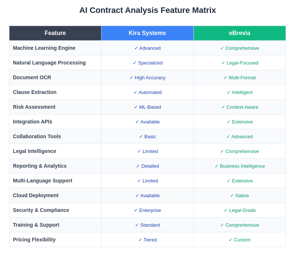Click the Natural Language Processing feature label

tap(49, 63)
